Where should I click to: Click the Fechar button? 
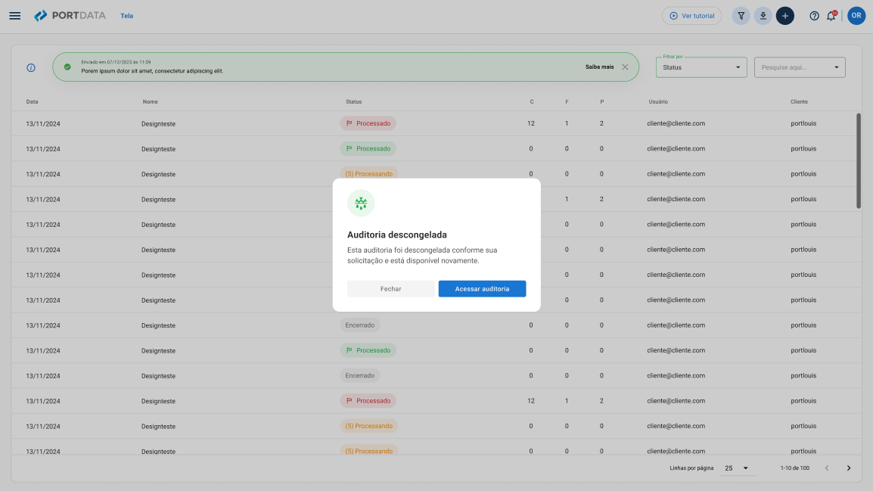(391, 289)
